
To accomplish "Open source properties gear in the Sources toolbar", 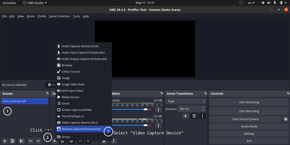I will pos(71,142).
